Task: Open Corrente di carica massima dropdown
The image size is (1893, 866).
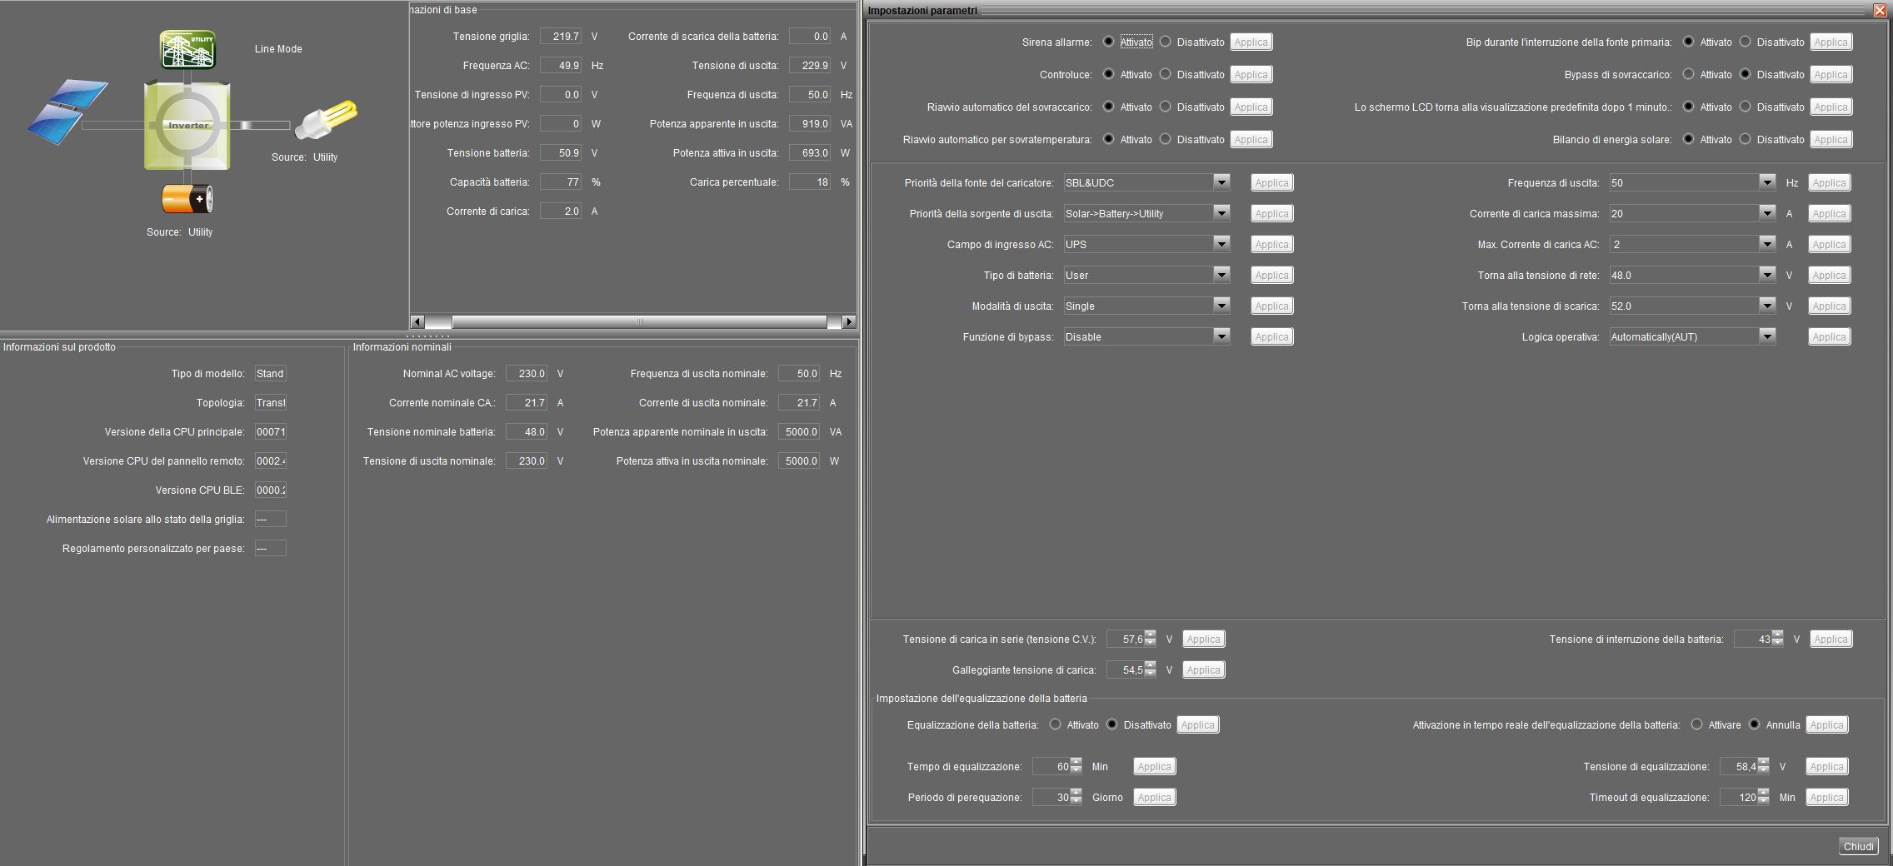Action: click(x=1767, y=213)
